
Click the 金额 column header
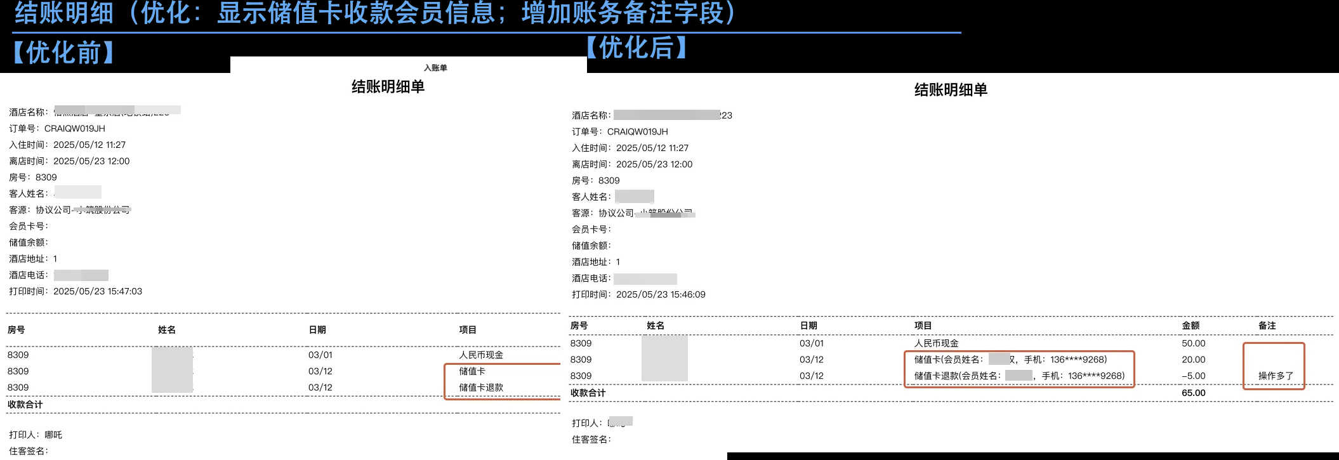tap(1191, 325)
